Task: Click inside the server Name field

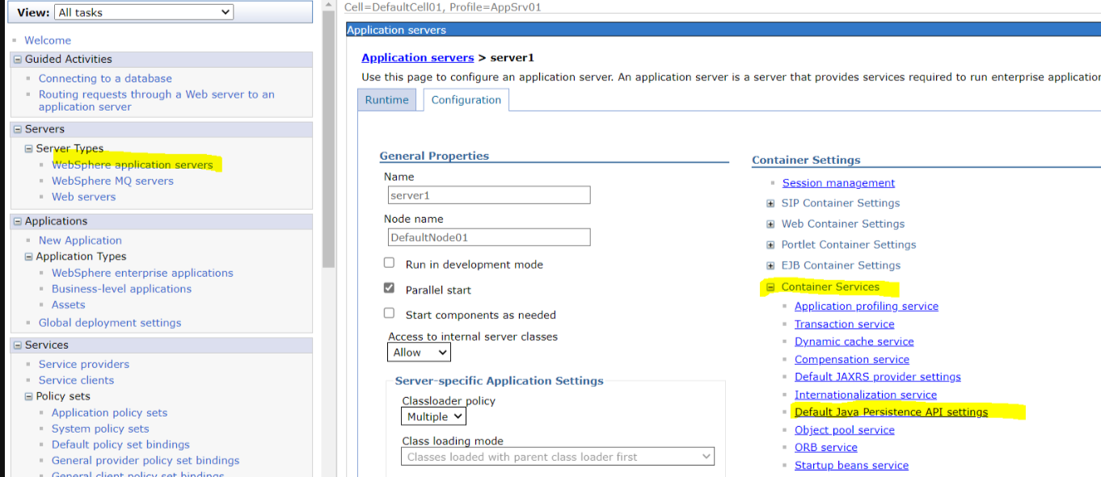Action: coord(488,195)
